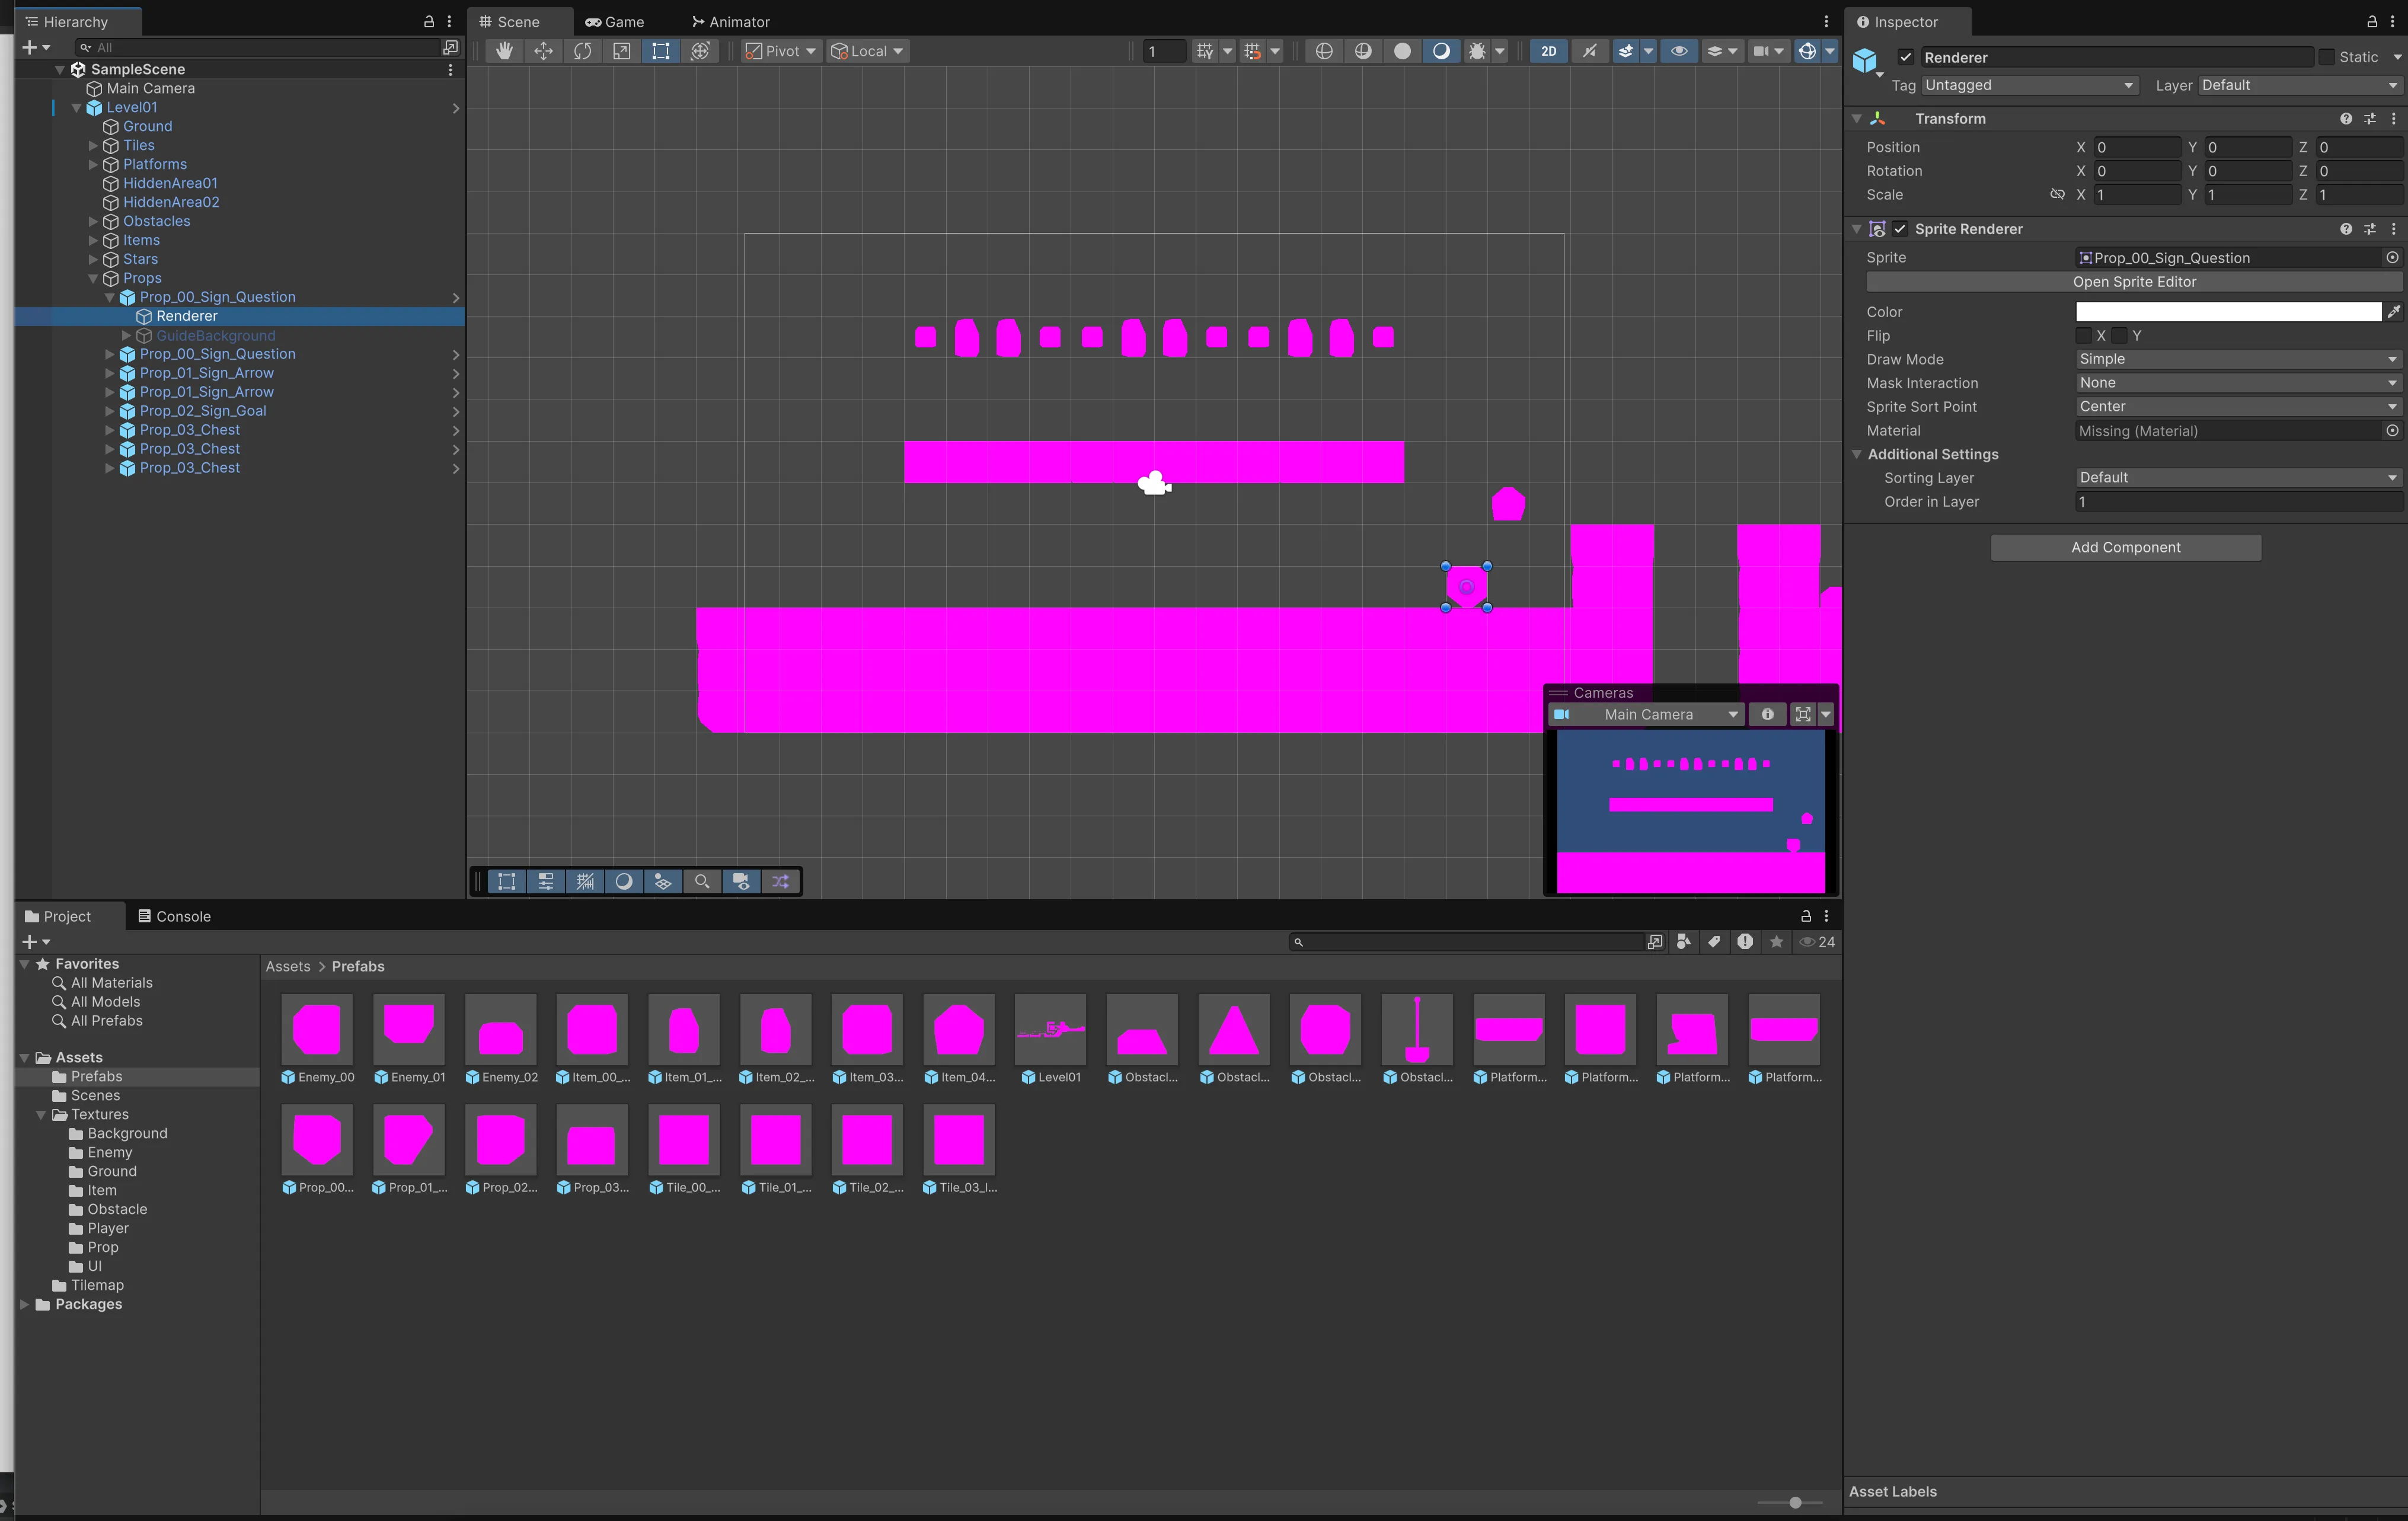Screen dimensions: 2408x1521
Task: Click the Project search field
Action: [1467, 942]
